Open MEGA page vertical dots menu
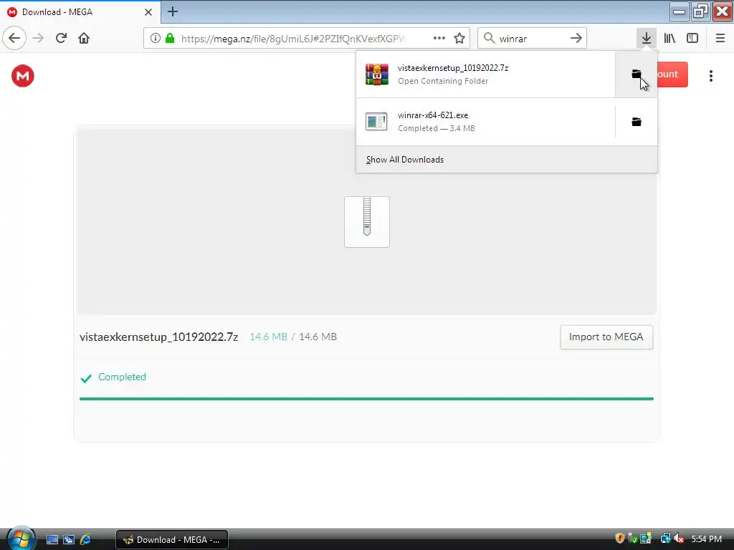Screen dimensions: 734x550 710,76
